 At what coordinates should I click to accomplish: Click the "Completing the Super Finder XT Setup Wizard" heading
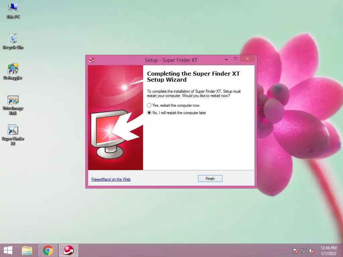tap(193, 77)
